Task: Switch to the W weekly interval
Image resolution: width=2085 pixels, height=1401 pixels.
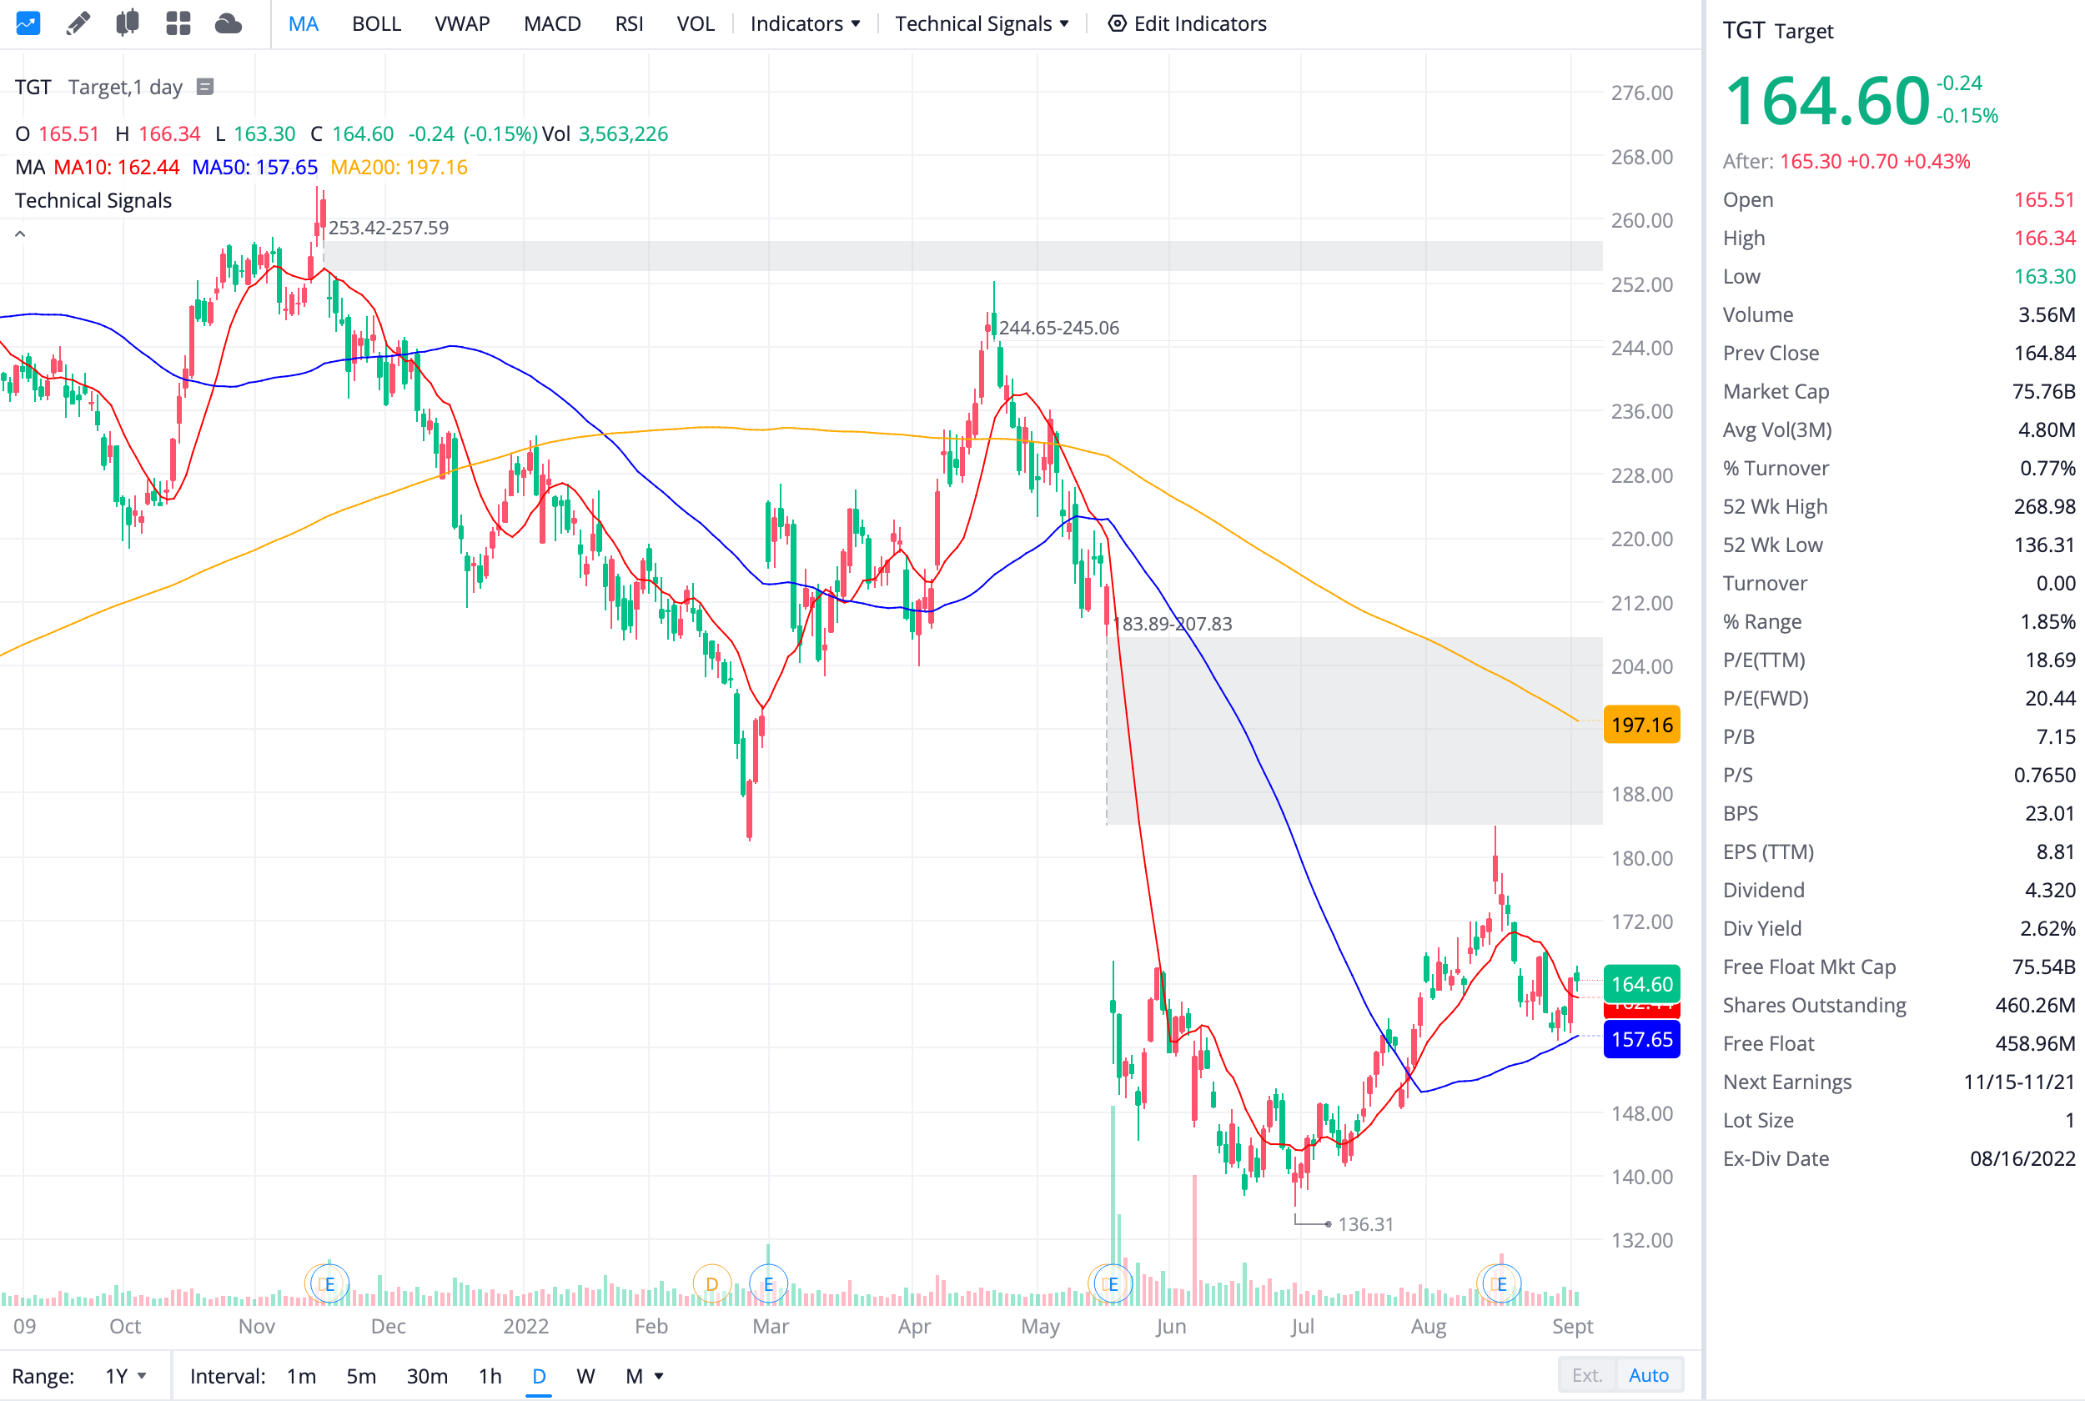Action: point(585,1376)
